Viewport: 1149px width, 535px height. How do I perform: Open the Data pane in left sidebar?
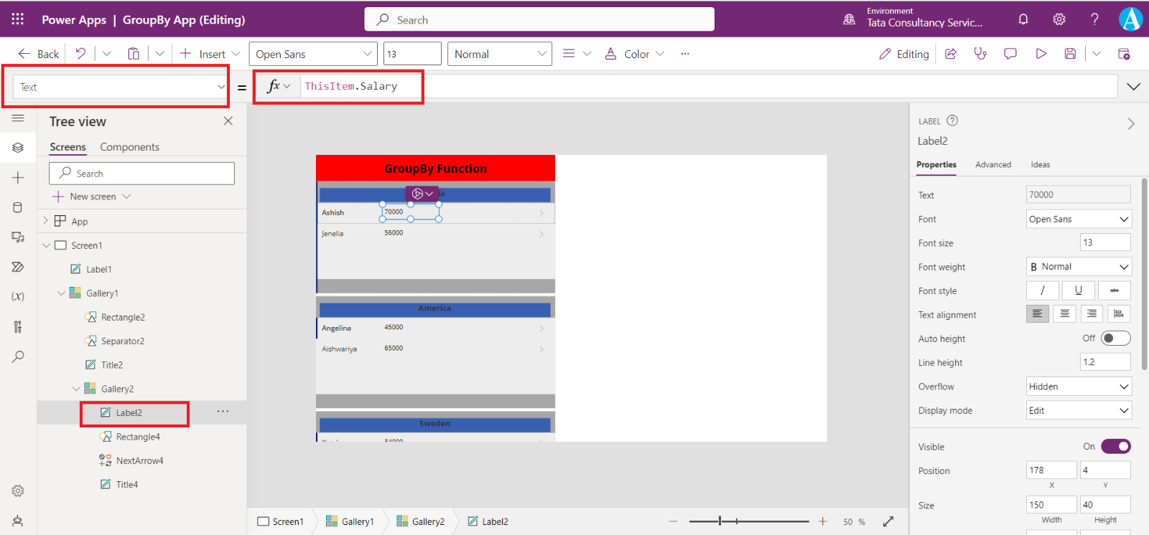(x=18, y=207)
